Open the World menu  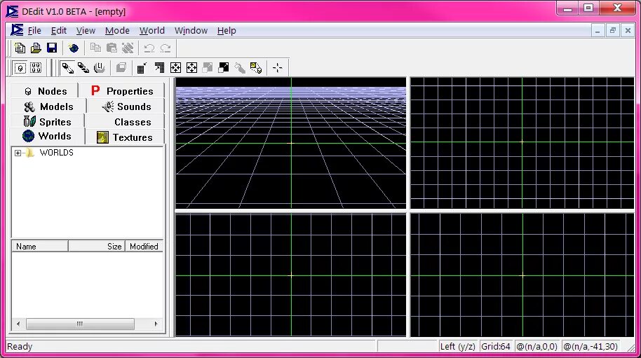tap(152, 31)
